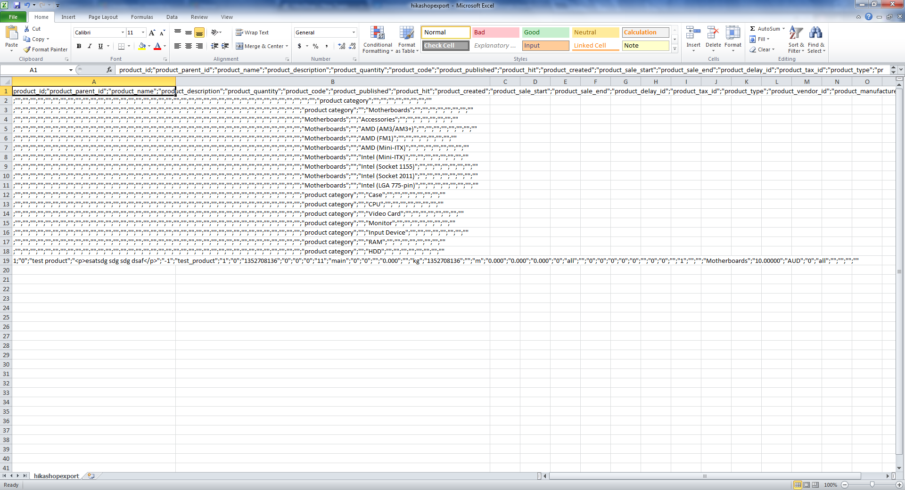Toggle Wrap Text

[252, 33]
